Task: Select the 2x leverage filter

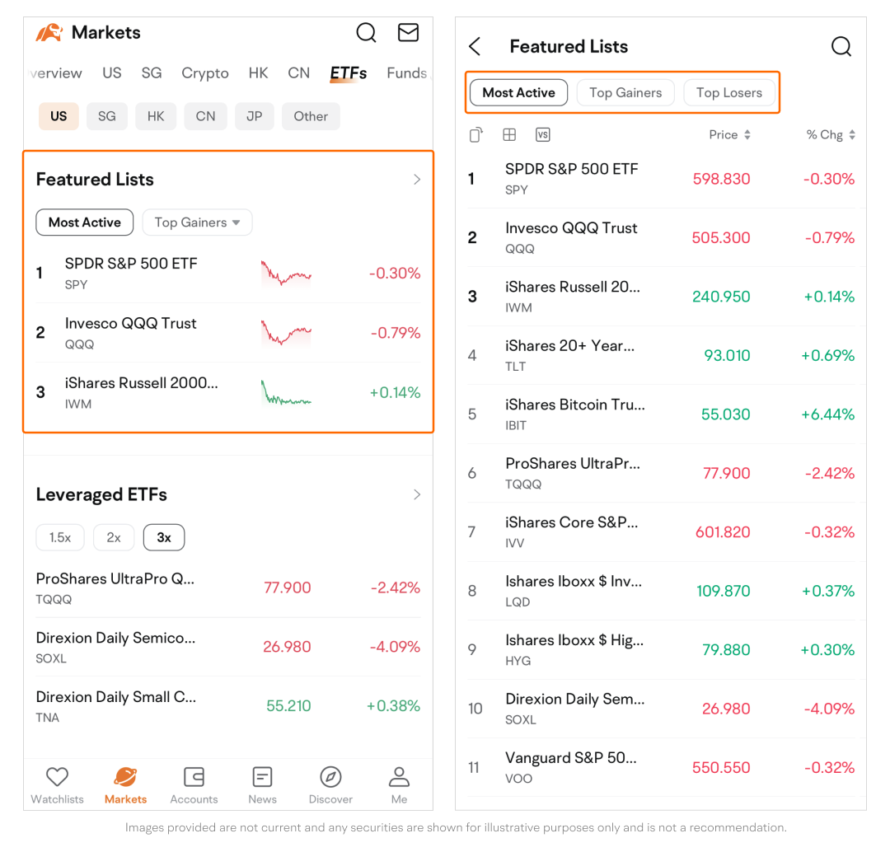Action: click(x=114, y=537)
